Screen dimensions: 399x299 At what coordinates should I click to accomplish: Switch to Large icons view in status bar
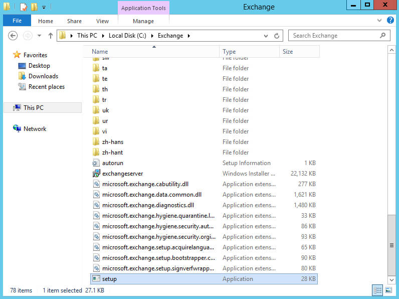pos(388,290)
